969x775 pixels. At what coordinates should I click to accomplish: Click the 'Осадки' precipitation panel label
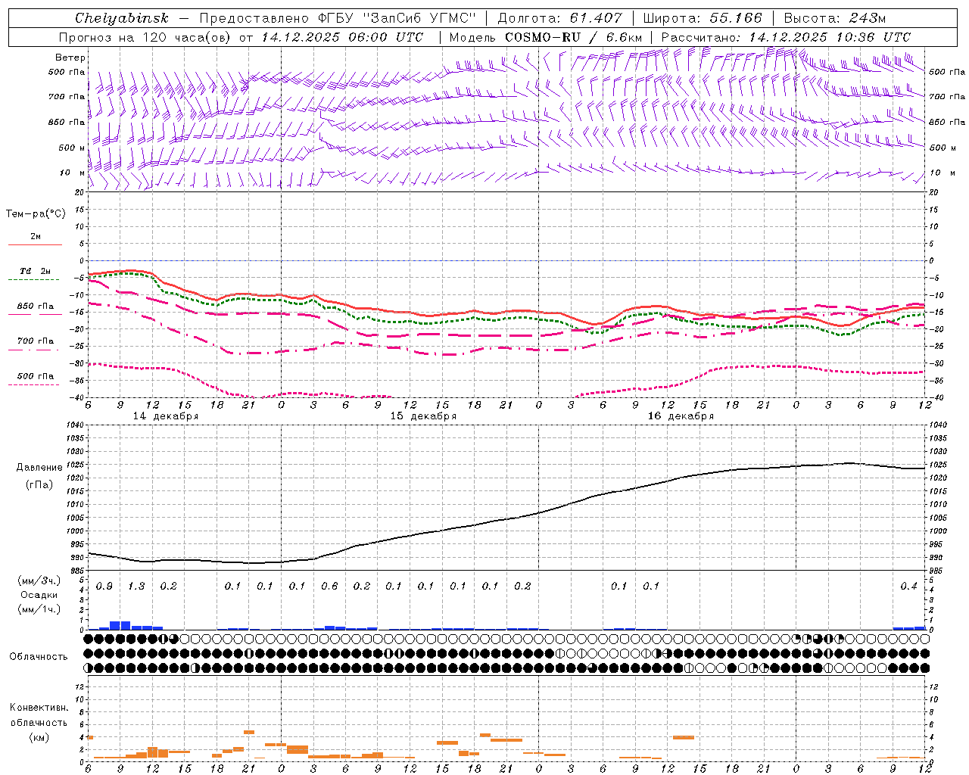tap(39, 595)
